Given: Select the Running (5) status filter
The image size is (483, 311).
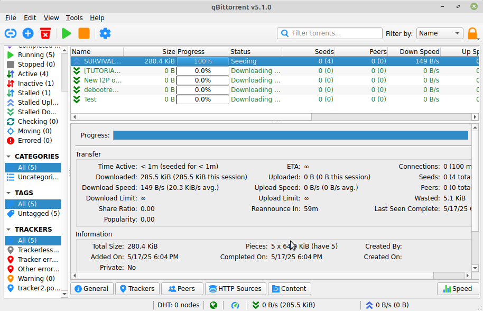Looking at the screenshot, I should 33,55.
